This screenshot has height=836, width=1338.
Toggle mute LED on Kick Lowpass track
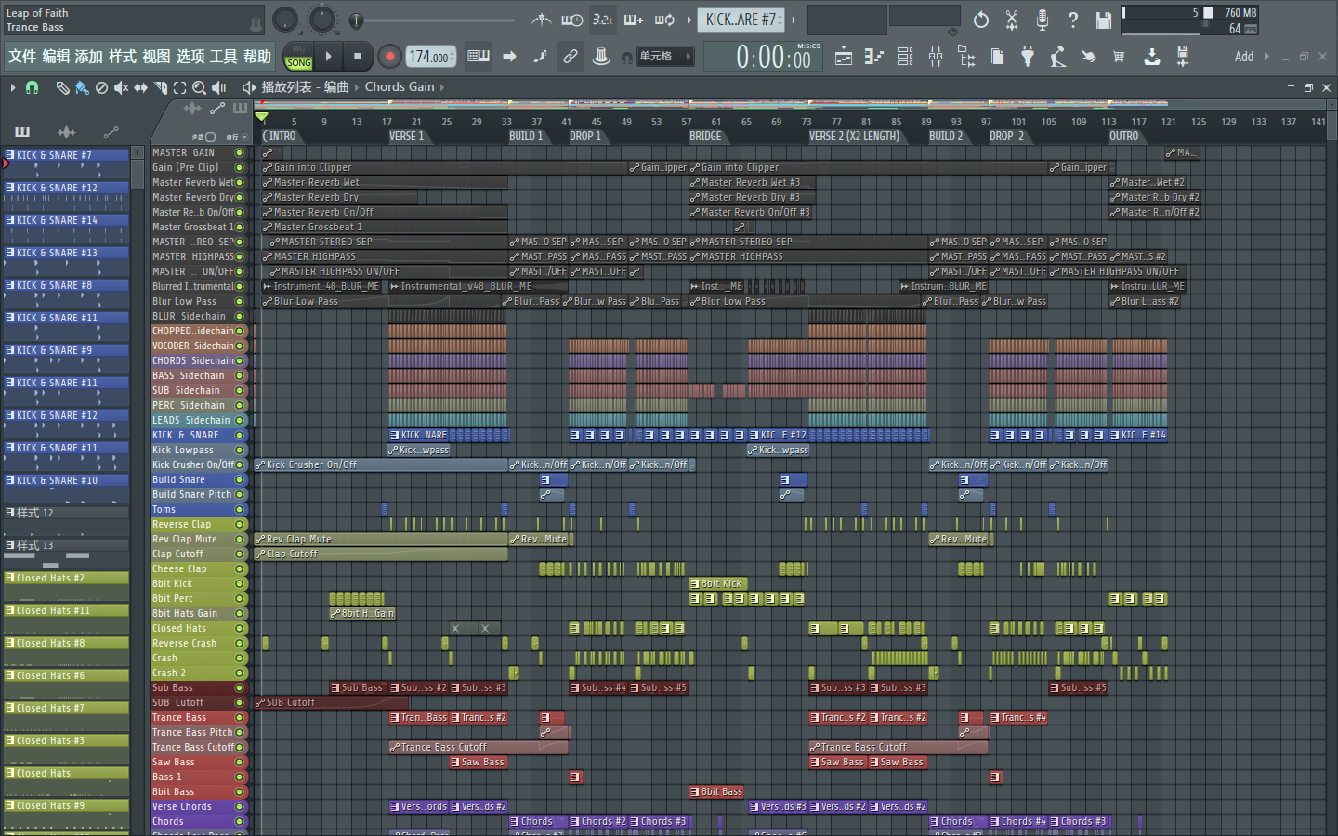[x=239, y=451]
